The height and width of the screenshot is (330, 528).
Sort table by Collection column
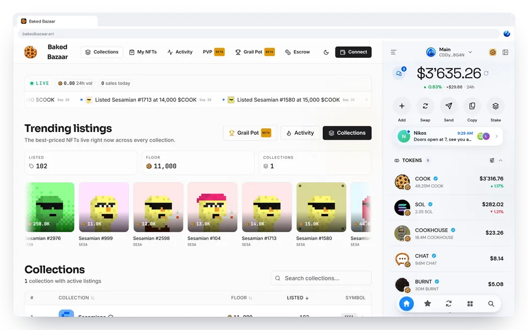76,298
